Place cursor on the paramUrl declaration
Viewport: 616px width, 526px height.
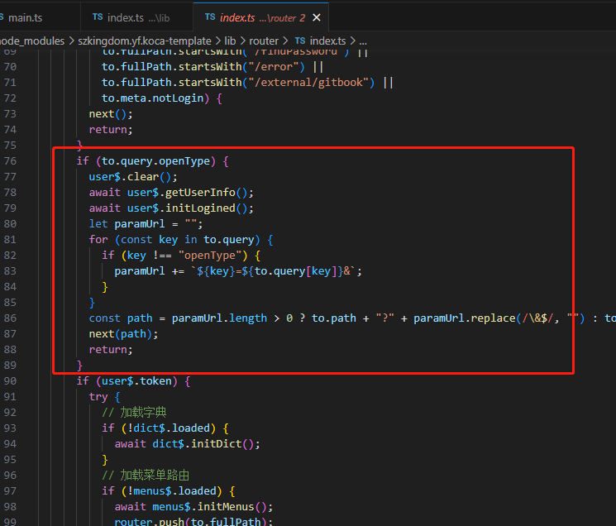tap(142, 224)
